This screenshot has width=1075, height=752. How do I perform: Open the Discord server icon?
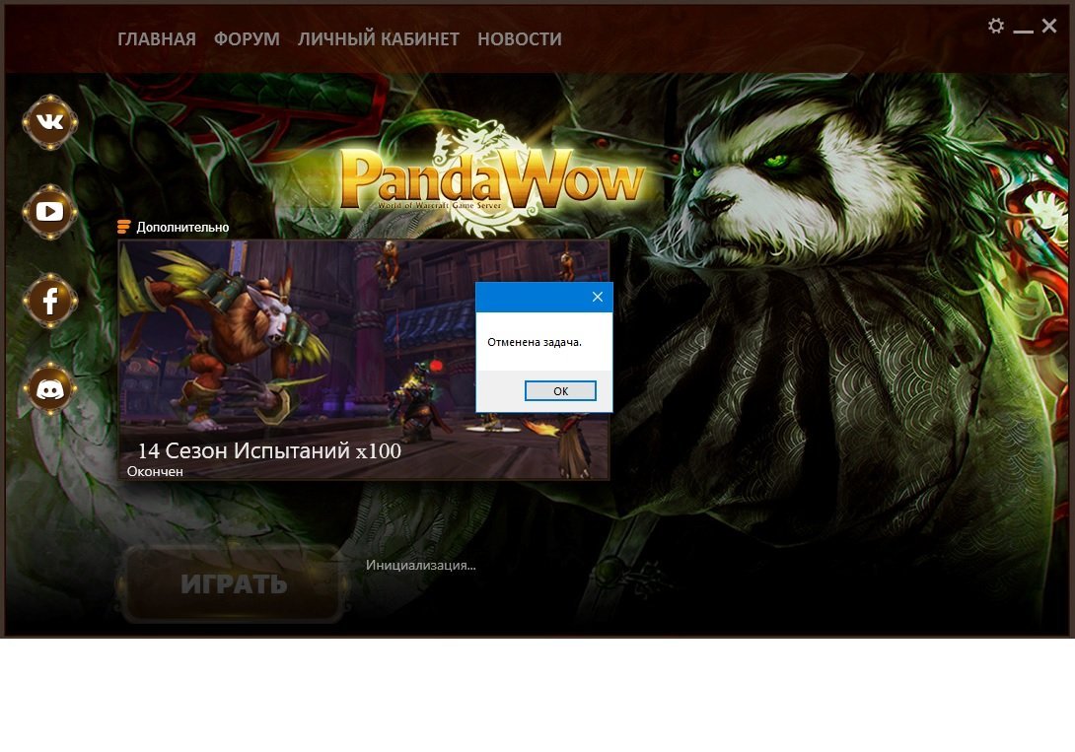pos(49,389)
